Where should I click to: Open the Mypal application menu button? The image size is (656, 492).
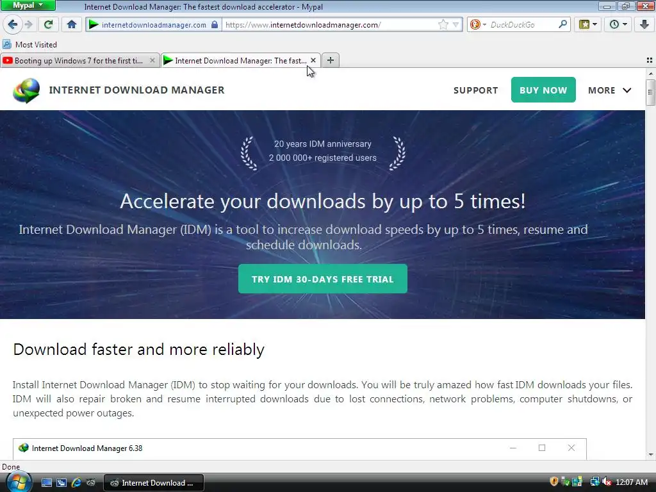point(28,5)
